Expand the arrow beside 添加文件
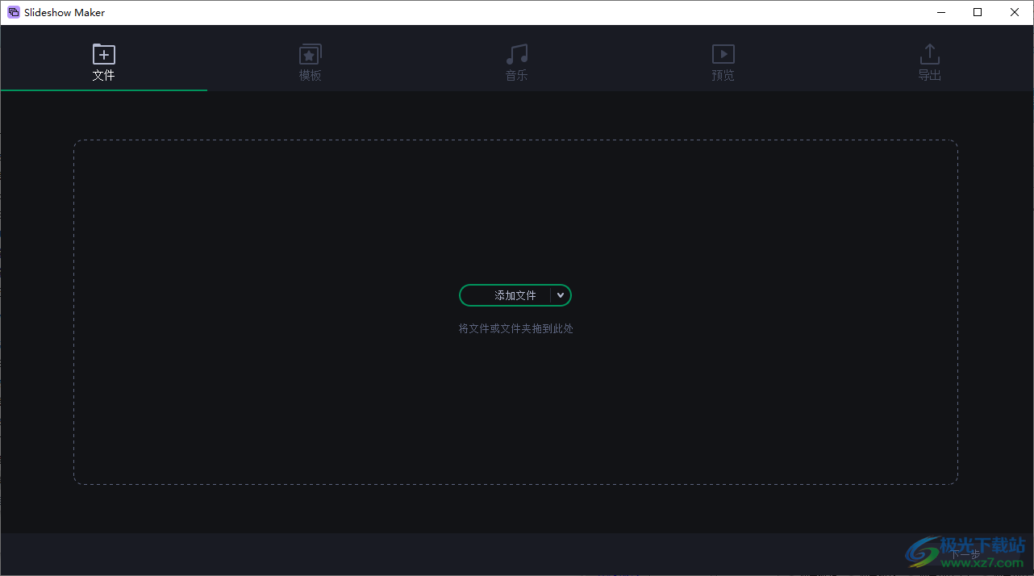The width and height of the screenshot is (1034, 576). coord(561,295)
